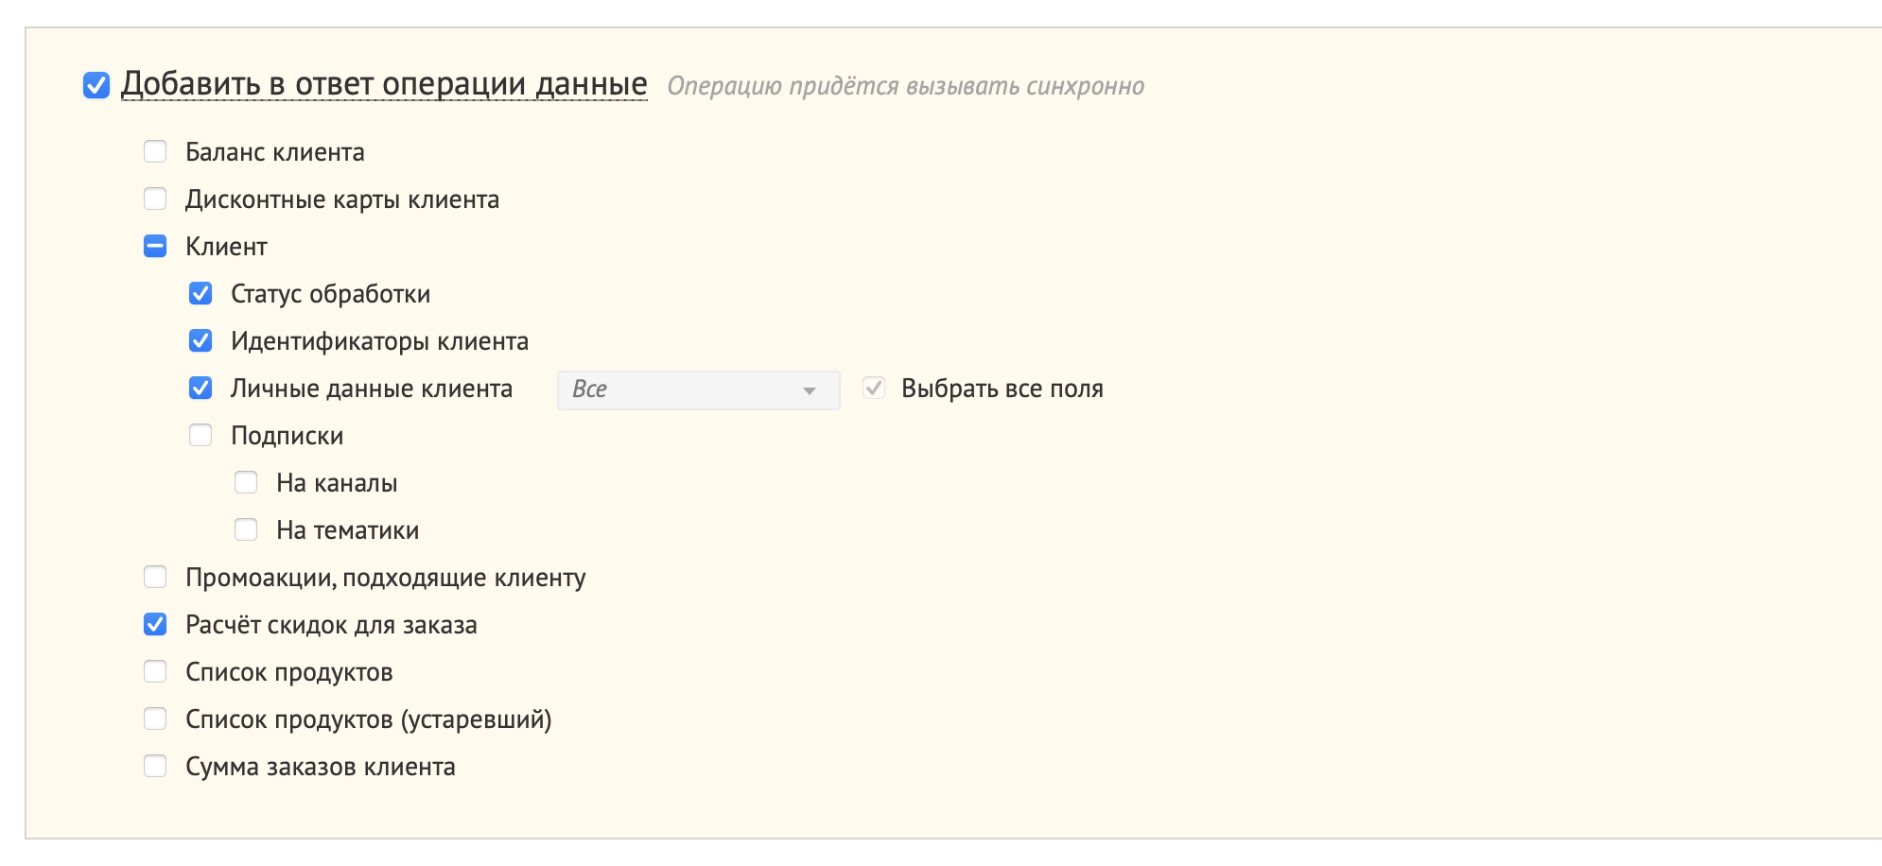Click the 'Добавить в ответ операции данные' underlined label
The height and width of the screenshot is (866, 1882).
[384, 84]
